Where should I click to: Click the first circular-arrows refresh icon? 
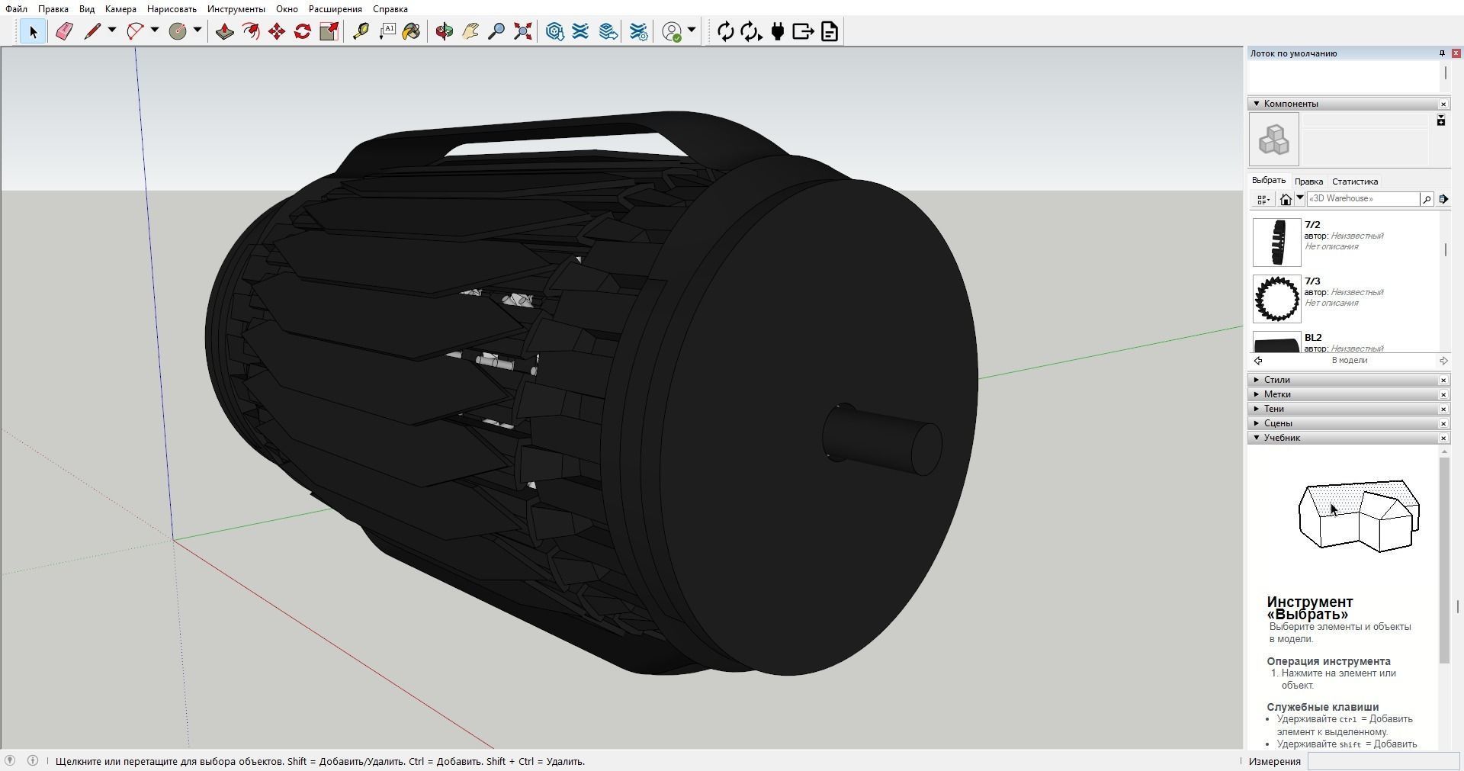[x=725, y=31]
